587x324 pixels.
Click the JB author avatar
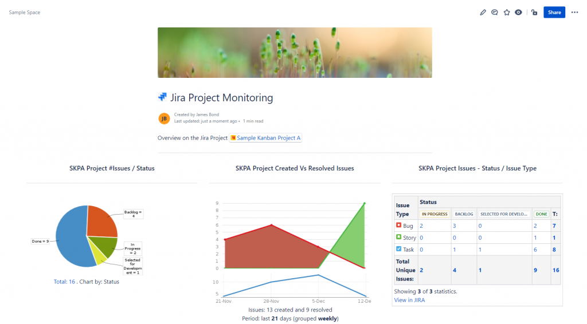point(164,118)
